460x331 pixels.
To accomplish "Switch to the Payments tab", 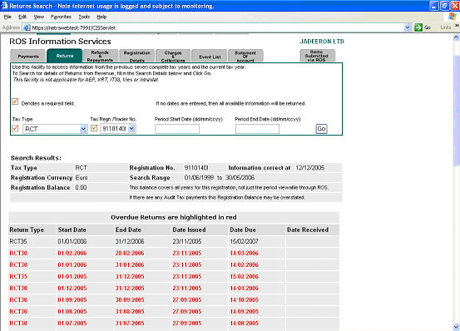I will click(x=28, y=56).
